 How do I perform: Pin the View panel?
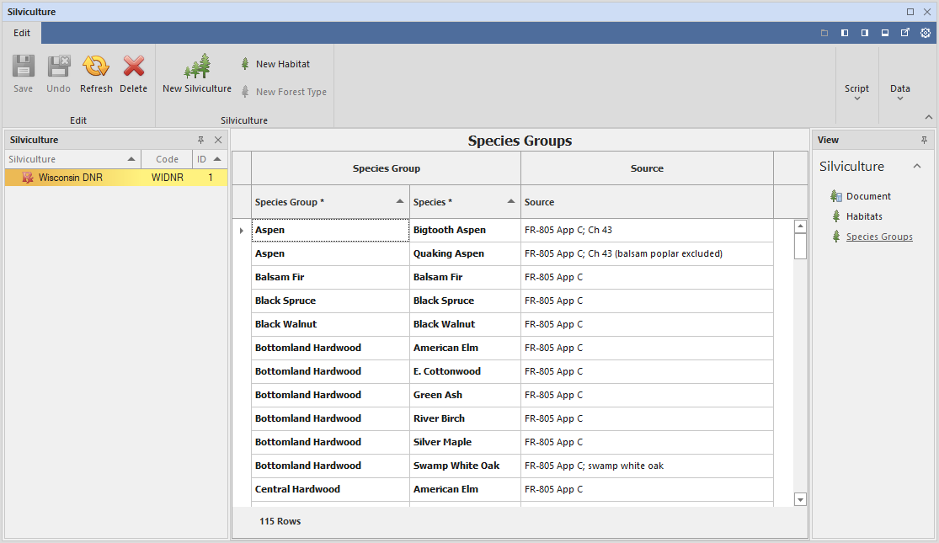click(924, 140)
